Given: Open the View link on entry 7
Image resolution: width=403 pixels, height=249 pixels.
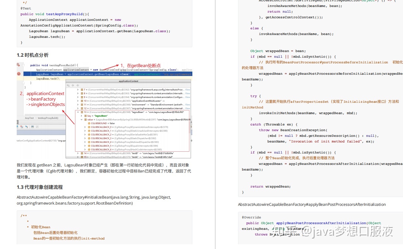Looking at the screenshot, I should point(188,90).
